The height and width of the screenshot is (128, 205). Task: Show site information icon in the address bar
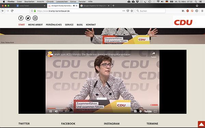tap(32, 11)
